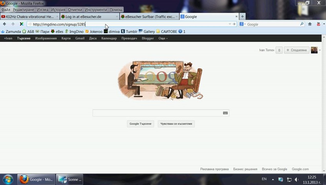
Task: Open the Всичко за Google footer link
Action: (274, 169)
